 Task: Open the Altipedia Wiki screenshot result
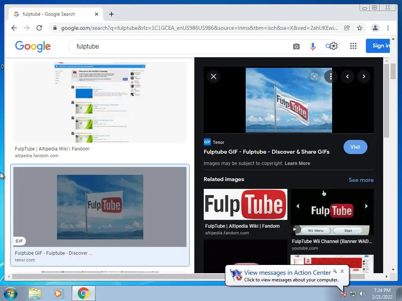[x=100, y=102]
